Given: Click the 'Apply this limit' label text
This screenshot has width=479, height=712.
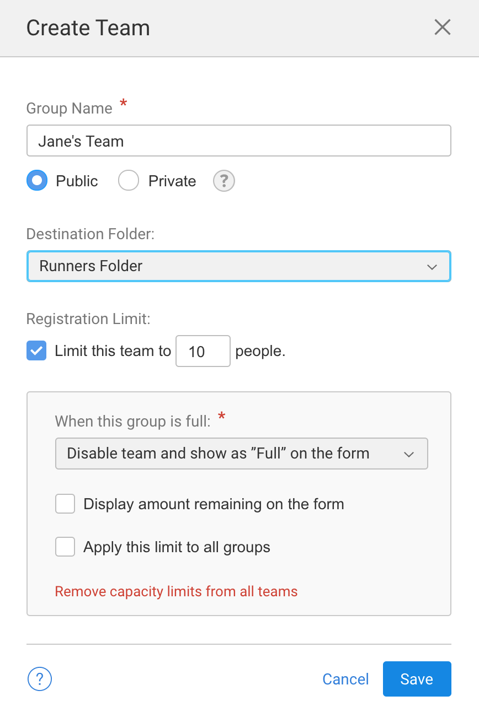Looking at the screenshot, I should point(177,547).
